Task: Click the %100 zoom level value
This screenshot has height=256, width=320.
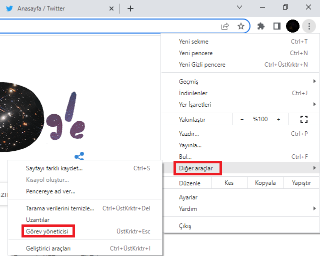Action: (260, 119)
